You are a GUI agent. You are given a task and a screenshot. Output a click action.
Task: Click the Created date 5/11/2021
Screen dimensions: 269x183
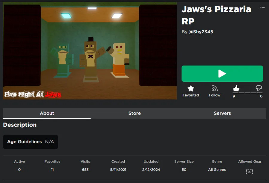coord(118,170)
